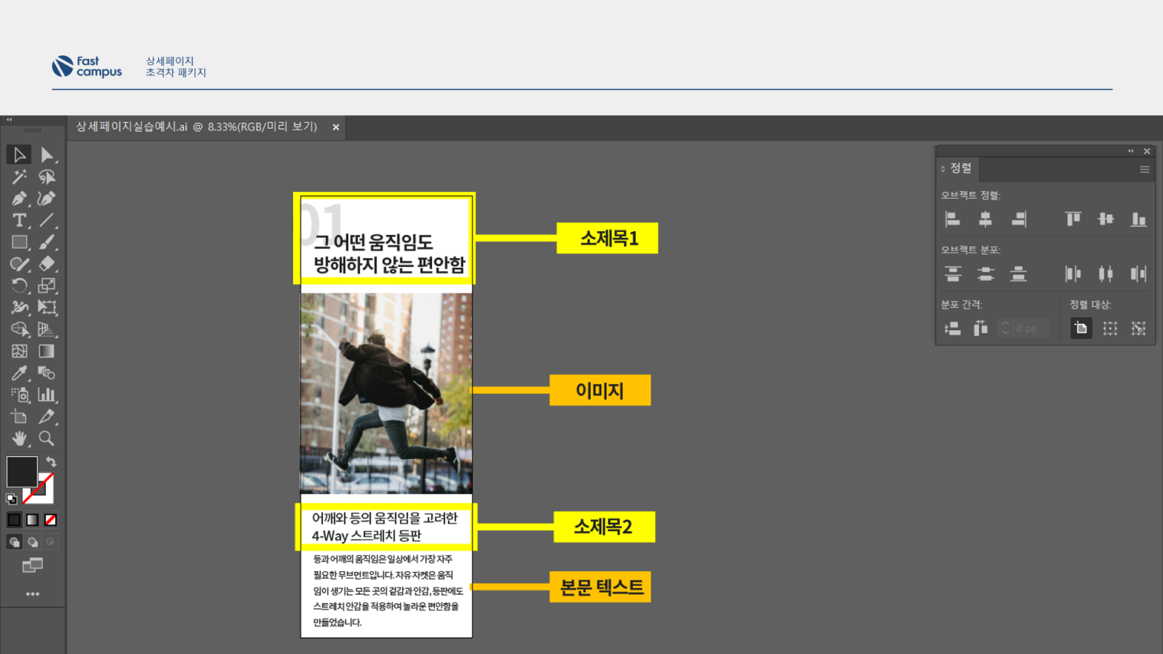Select the Eraser tool

coord(47,264)
